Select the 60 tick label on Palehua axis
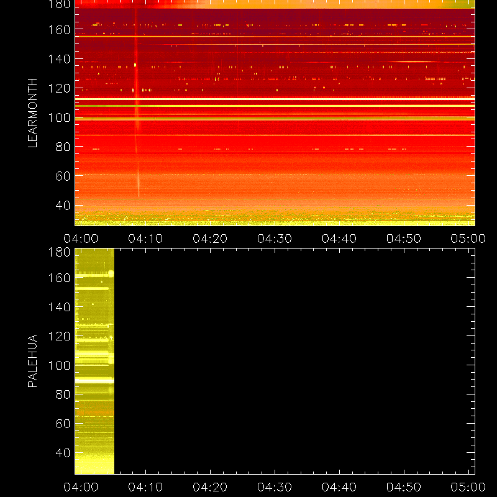This screenshot has width=497, height=497. tap(63, 424)
